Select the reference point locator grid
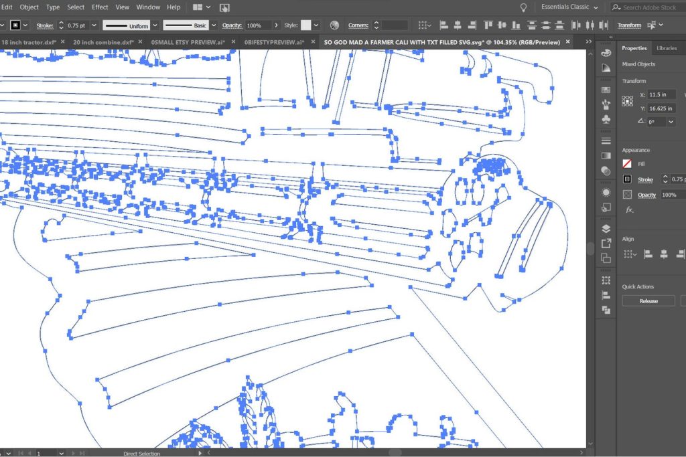Screen dimensions: 686x457 click(627, 101)
